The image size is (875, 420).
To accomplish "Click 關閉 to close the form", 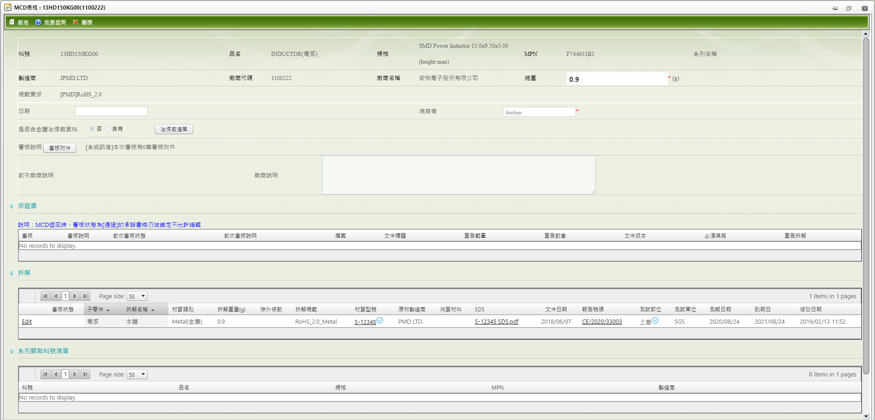I will [x=82, y=22].
